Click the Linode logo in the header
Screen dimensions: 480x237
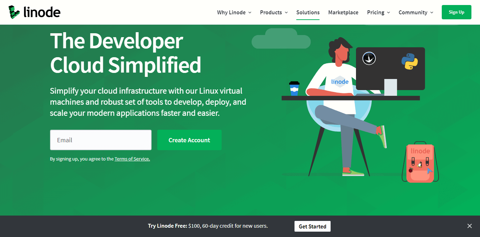[x=34, y=12]
